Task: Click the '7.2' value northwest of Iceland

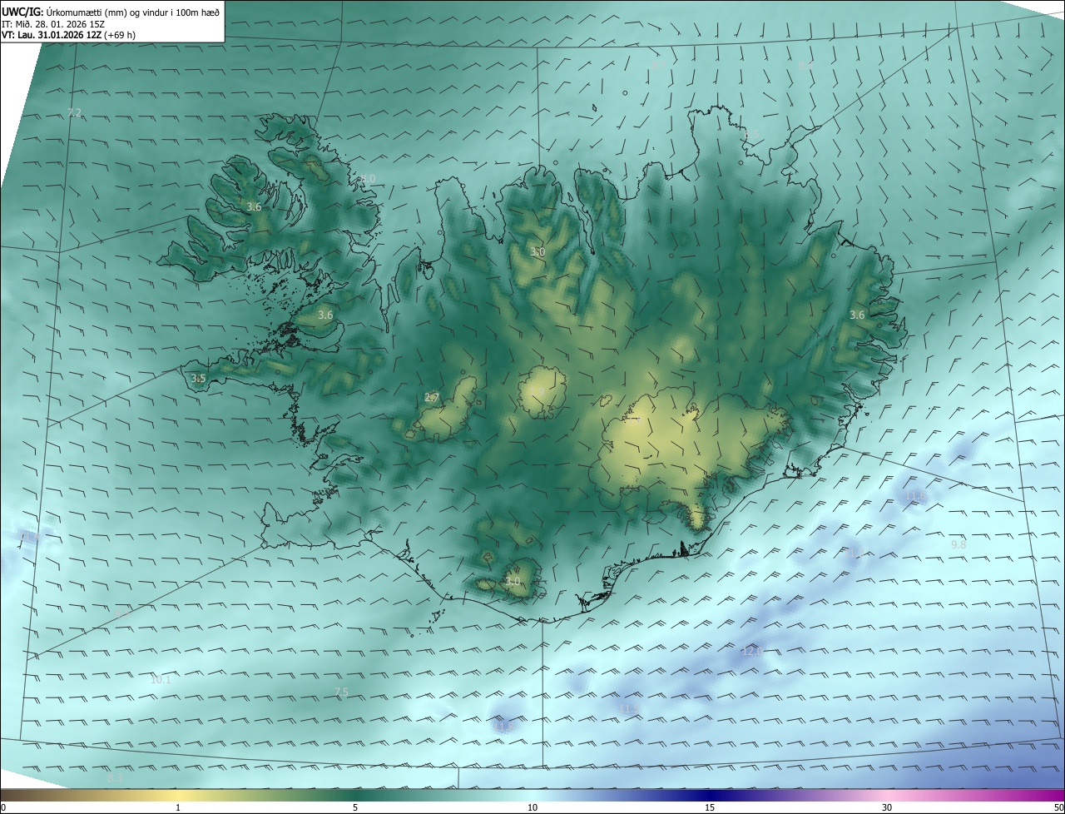Action: tap(74, 112)
